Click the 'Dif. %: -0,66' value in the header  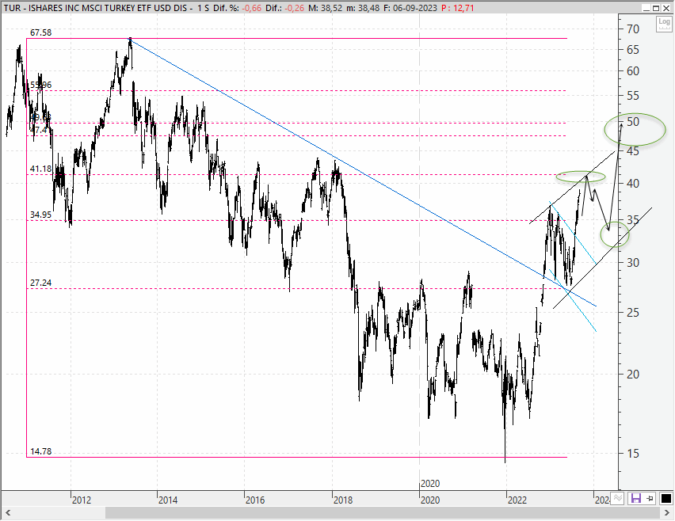tap(238, 8)
